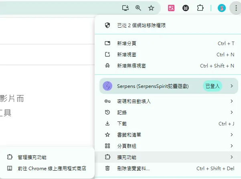Close the Chrome three-dot menu button
Viewport: 241px width, 179px height.
point(236,8)
